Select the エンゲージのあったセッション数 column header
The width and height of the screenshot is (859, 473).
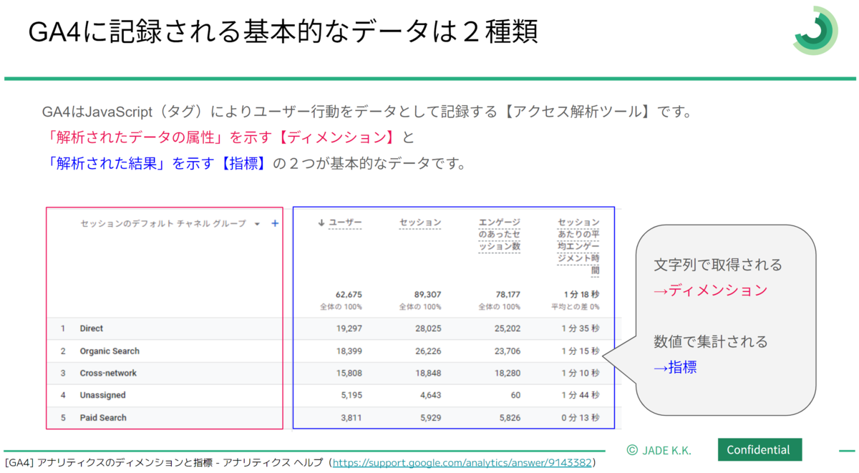[x=500, y=235]
